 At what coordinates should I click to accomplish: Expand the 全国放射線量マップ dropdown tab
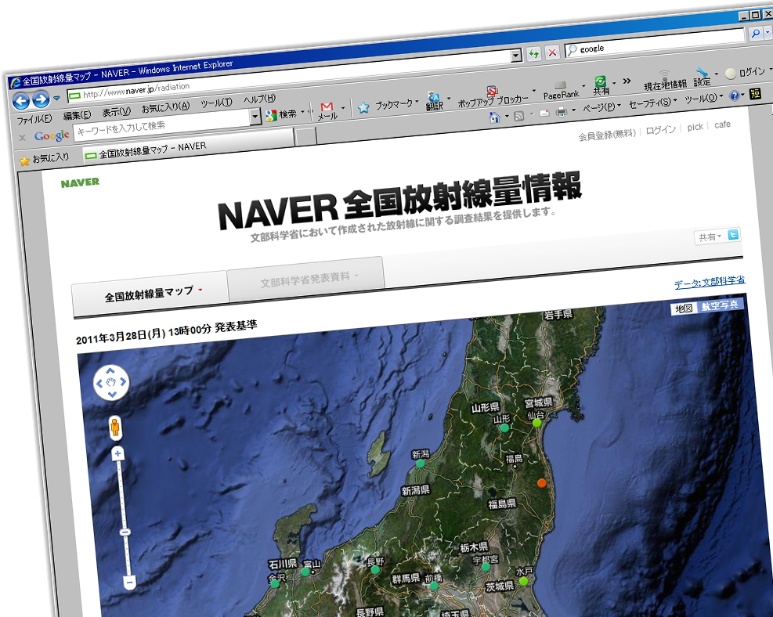[154, 293]
